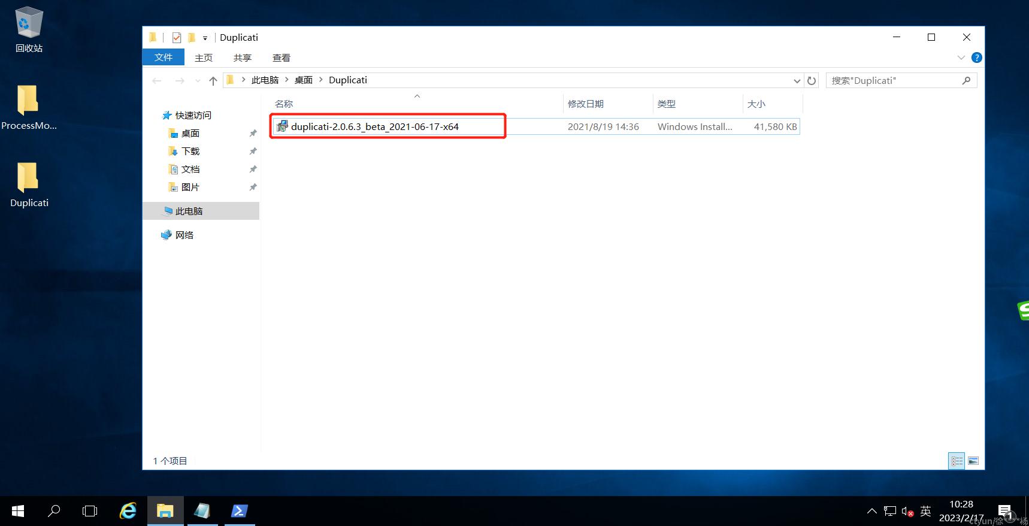Image resolution: width=1029 pixels, height=526 pixels.
Task: Click the 41,580 KB size cell
Action: (x=776, y=126)
